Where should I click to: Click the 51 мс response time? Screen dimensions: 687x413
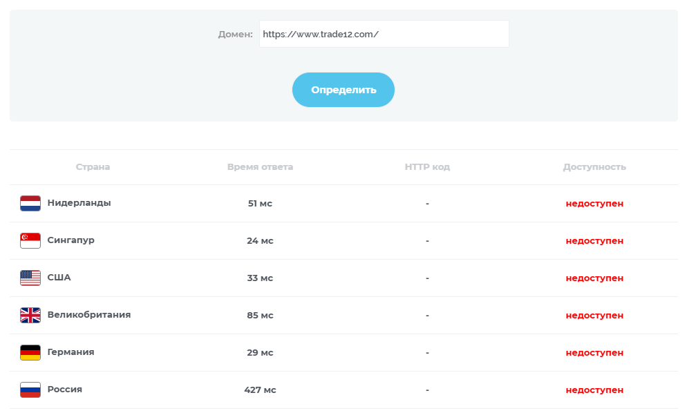click(x=260, y=204)
